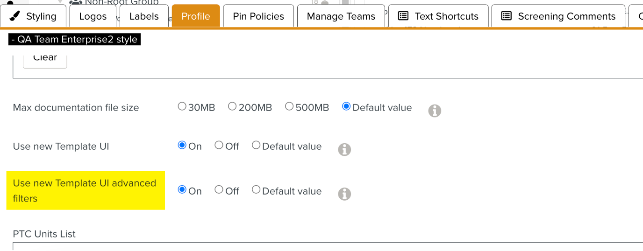
Task: Click list icon on Text Shortcuts tab
Action: tap(403, 16)
